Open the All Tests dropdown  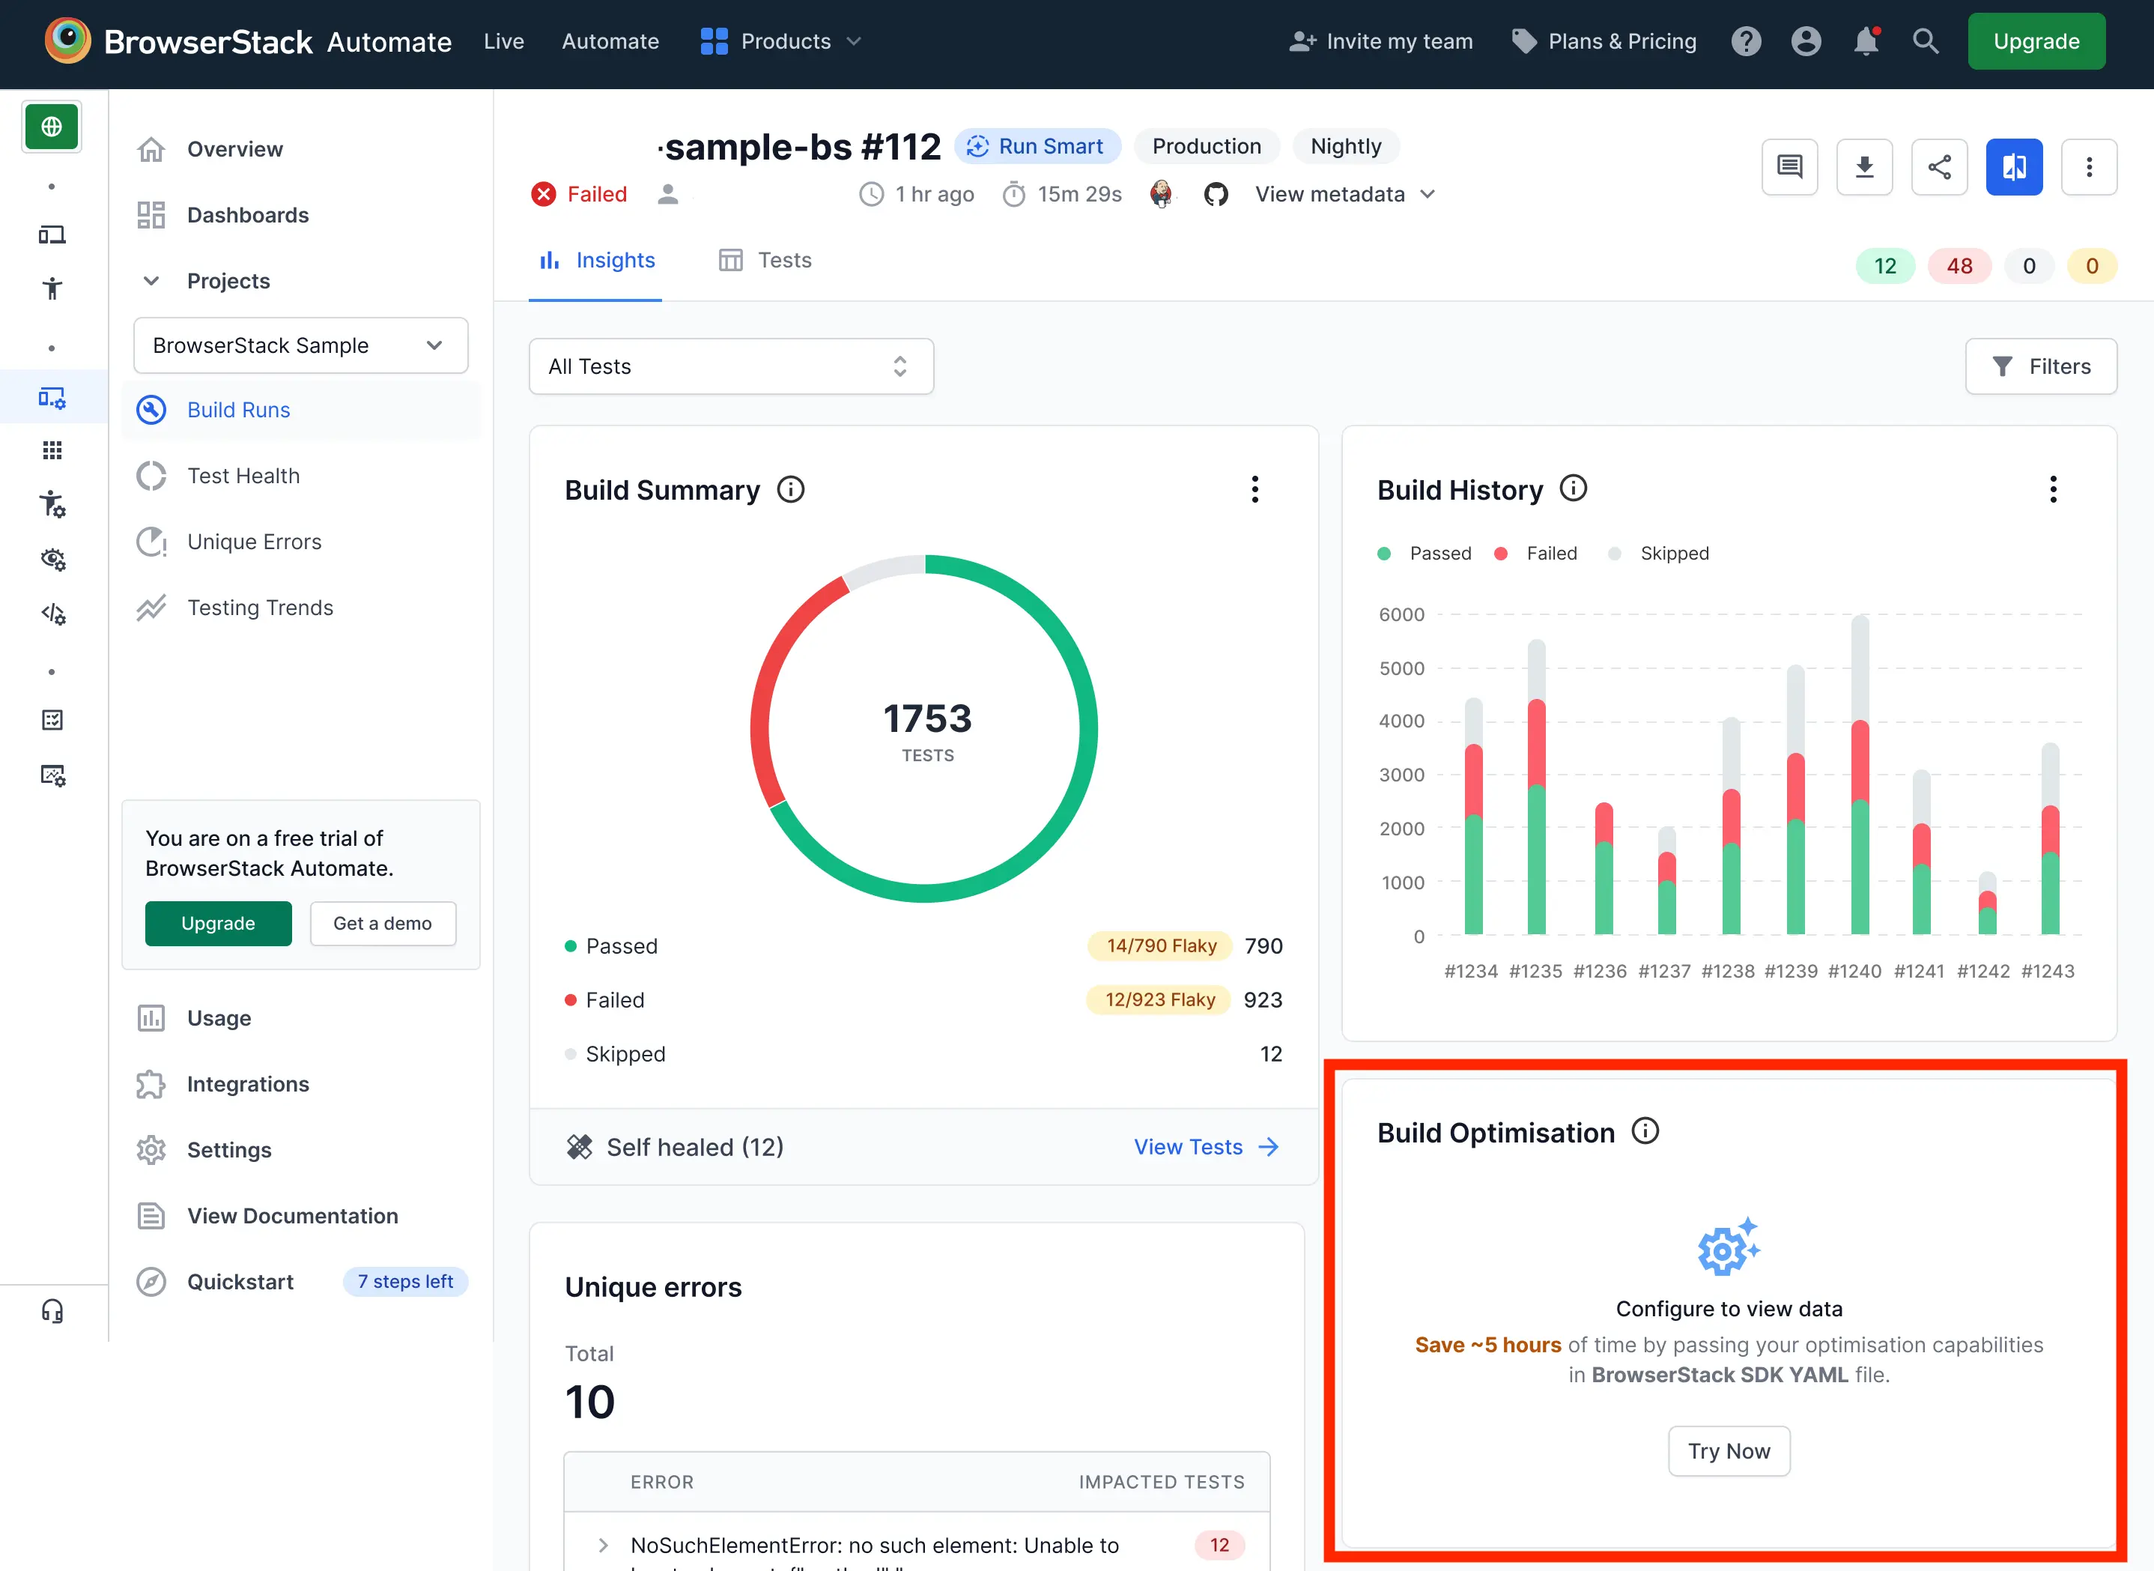coord(731,366)
